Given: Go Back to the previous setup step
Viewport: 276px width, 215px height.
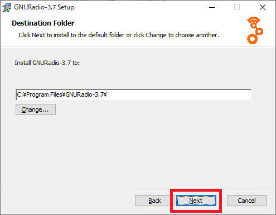Looking at the screenshot, I should 154,201.
